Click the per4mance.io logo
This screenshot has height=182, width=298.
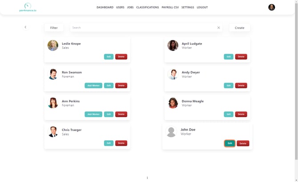click(x=28, y=7)
